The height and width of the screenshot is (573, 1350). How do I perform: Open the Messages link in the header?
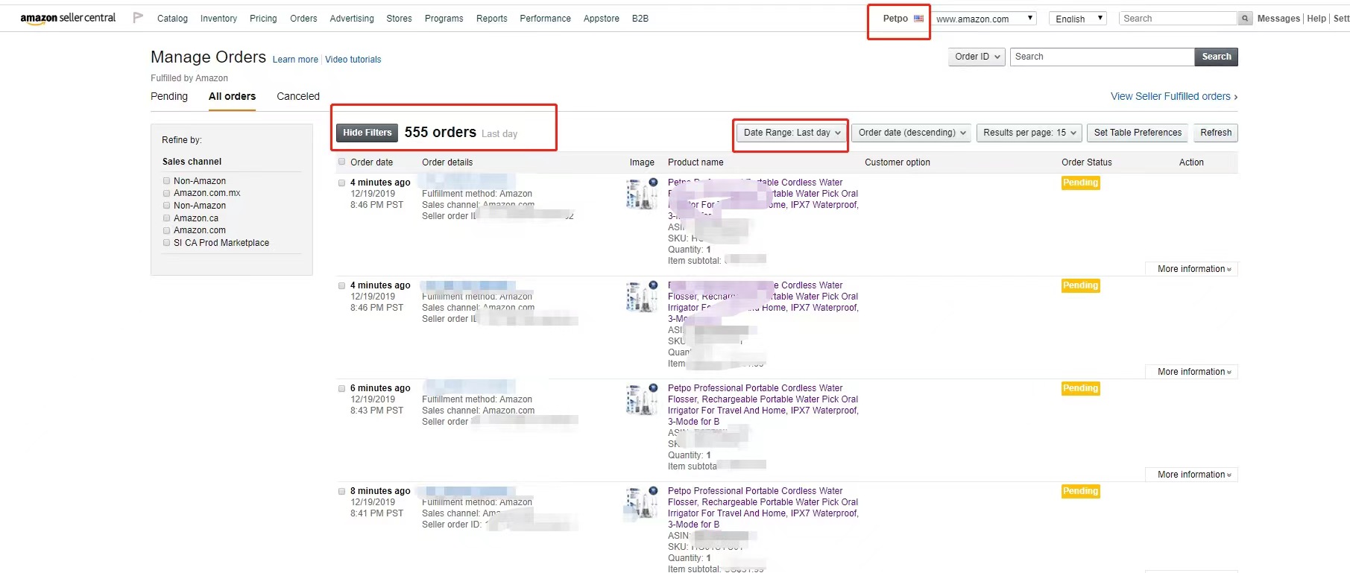(x=1278, y=19)
